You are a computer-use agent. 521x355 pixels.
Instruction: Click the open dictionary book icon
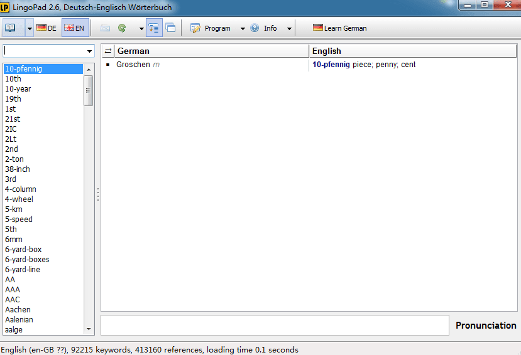(11, 28)
